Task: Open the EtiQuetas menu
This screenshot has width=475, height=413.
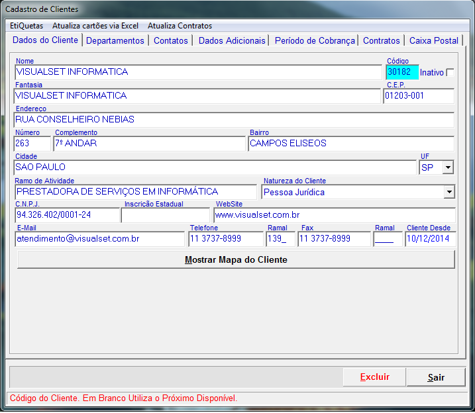Action: click(x=26, y=26)
